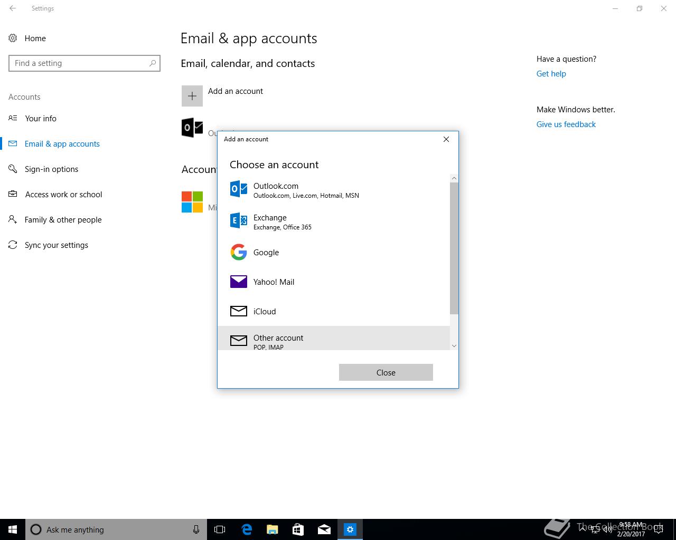Select Email & app accounts in sidebar
Image resolution: width=676 pixels, height=540 pixels.
coord(62,144)
